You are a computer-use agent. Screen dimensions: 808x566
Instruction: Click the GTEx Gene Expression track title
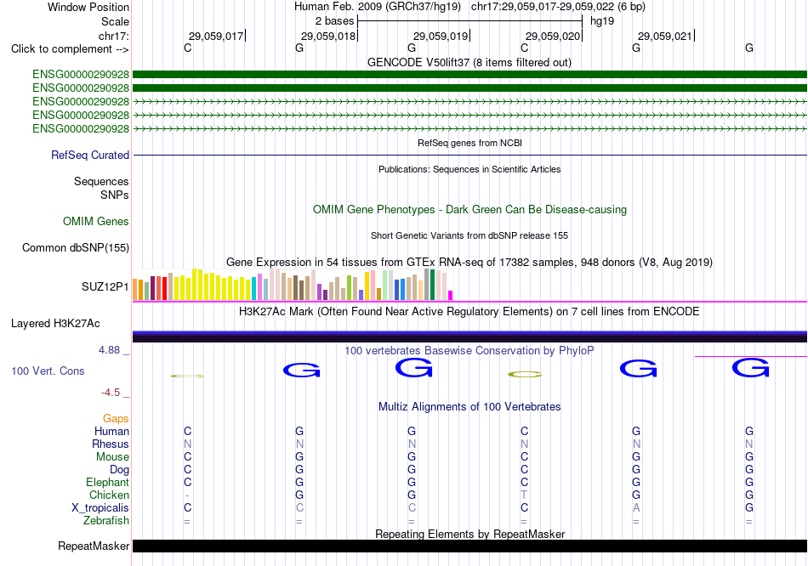pos(469,262)
